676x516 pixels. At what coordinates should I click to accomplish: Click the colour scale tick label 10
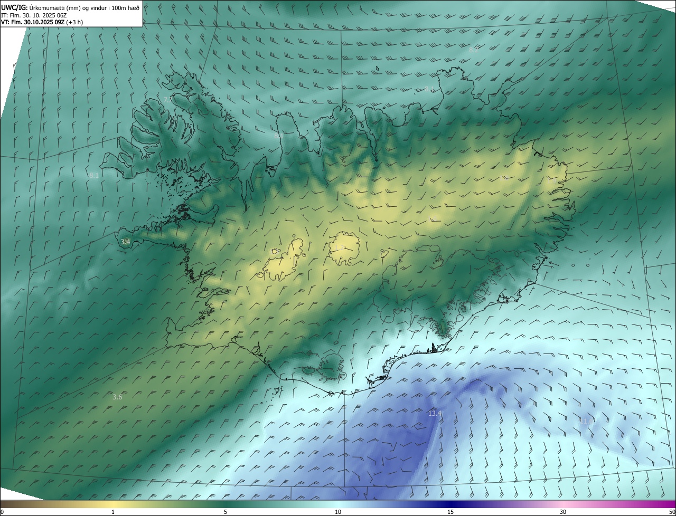tap(338, 512)
